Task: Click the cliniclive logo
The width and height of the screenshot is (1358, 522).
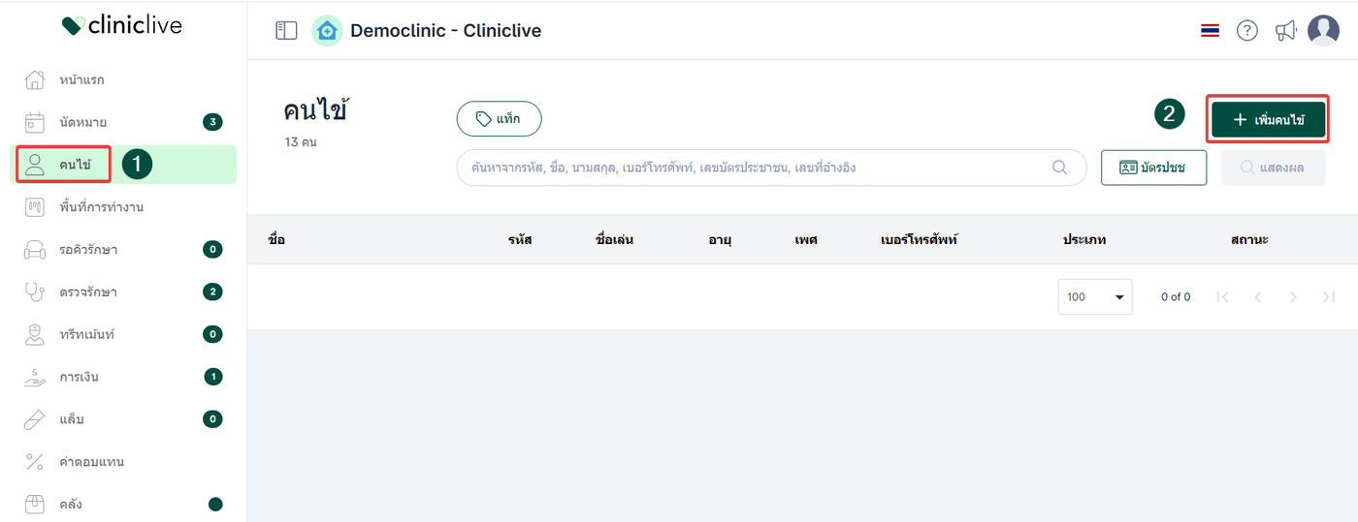Action: point(122,26)
